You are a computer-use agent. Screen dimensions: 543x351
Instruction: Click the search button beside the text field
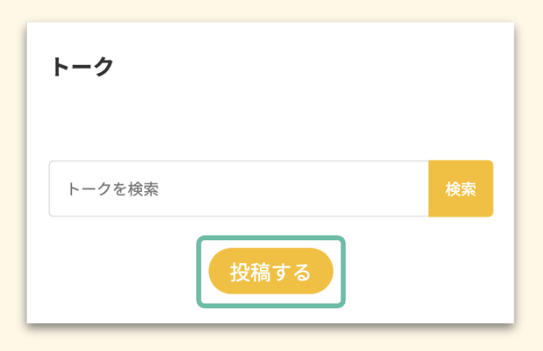click(461, 189)
